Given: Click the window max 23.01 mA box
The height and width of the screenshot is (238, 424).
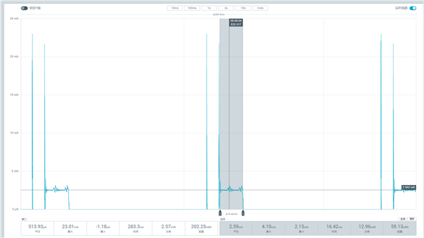Looking at the screenshot, I should (x=70, y=228).
